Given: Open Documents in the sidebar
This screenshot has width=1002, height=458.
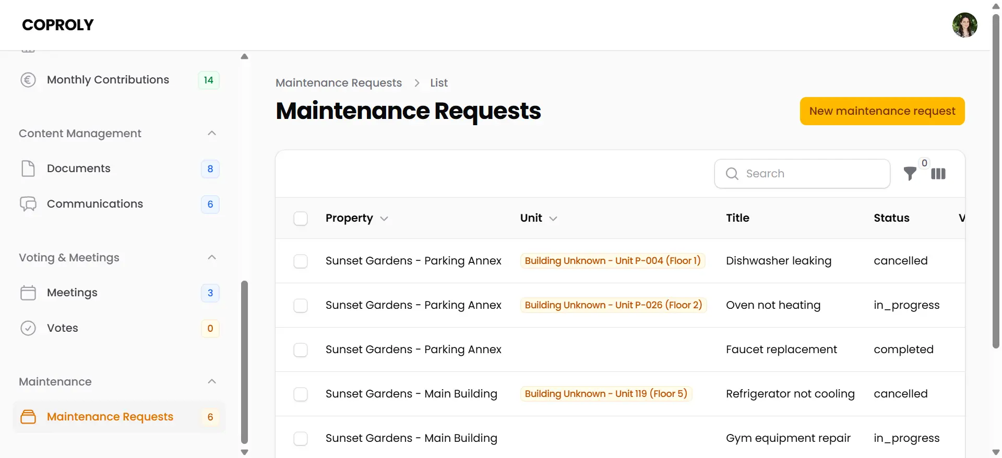Looking at the screenshot, I should pos(119,168).
